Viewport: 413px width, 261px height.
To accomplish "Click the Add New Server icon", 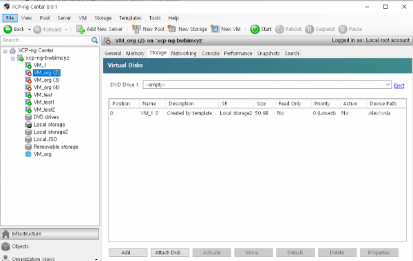I will (81, 29).
